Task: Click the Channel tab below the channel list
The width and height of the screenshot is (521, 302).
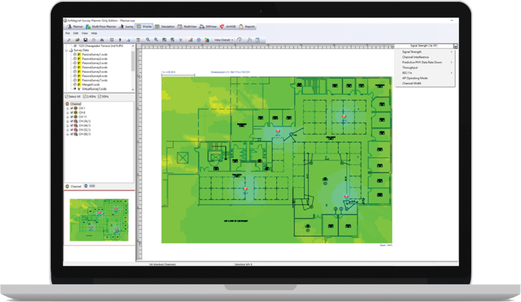Action: pyautogui.click(x=73, y=186)
